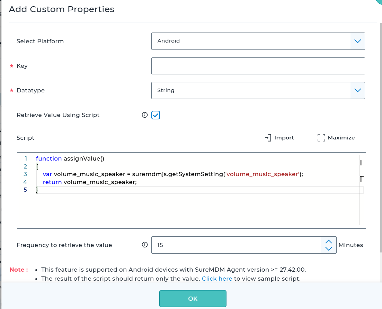Decrease frequency with the down arrow
The width and height of the screenshot is (382, 309).
329,248
